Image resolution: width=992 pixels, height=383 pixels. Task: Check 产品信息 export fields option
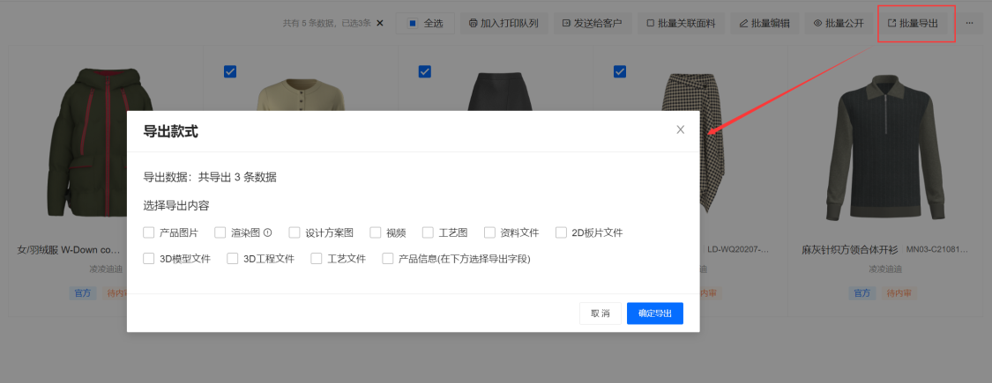388,260
